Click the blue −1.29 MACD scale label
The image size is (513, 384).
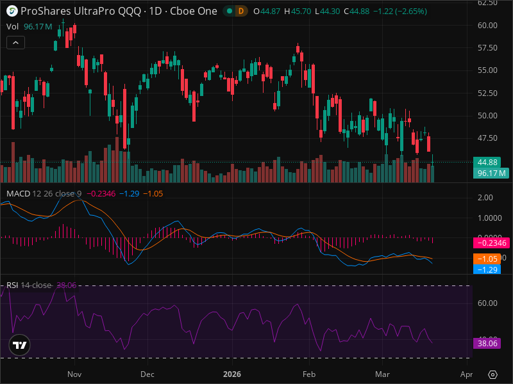[487, 269]
